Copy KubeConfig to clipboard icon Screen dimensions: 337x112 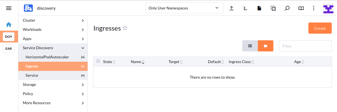click(273, 8)
